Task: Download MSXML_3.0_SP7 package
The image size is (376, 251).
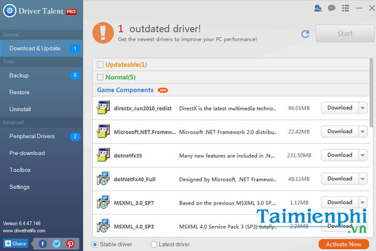Action: pyautogui.click(x=340, y=203)
